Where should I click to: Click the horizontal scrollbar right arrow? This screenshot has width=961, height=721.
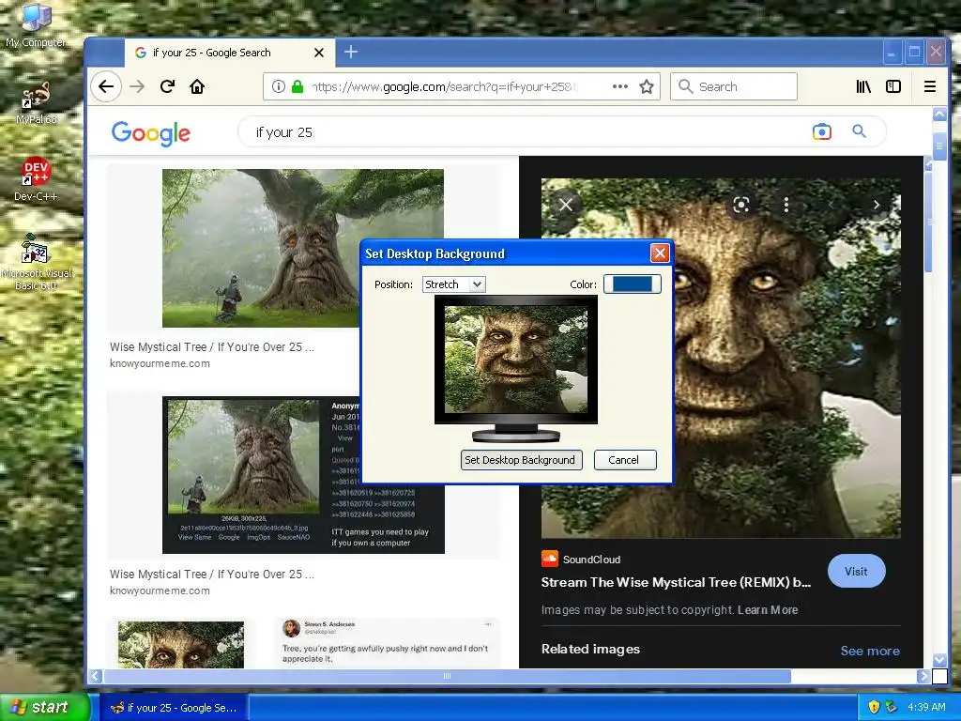coord(923,676)
